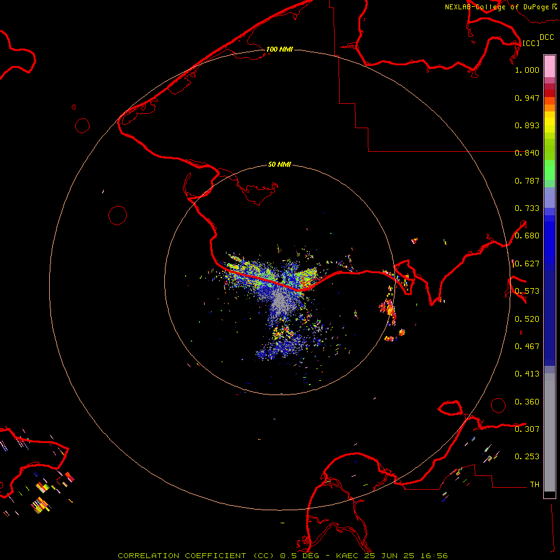Click the 0.520 scale label
Screen dimensions: 560x560
click(527, 319)
